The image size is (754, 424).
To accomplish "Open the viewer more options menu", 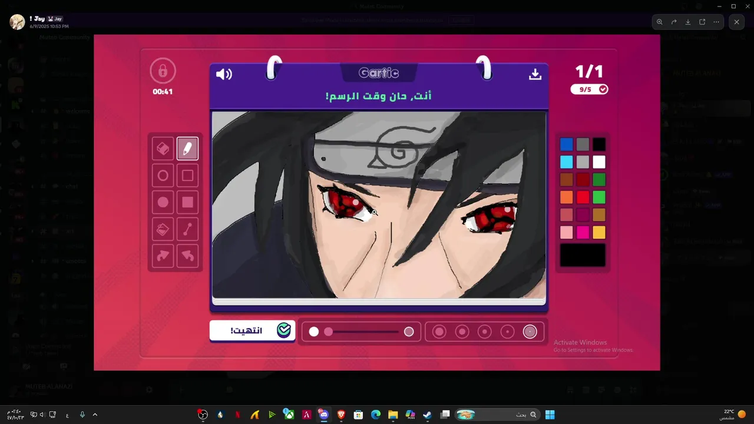I will click(716, 22).
